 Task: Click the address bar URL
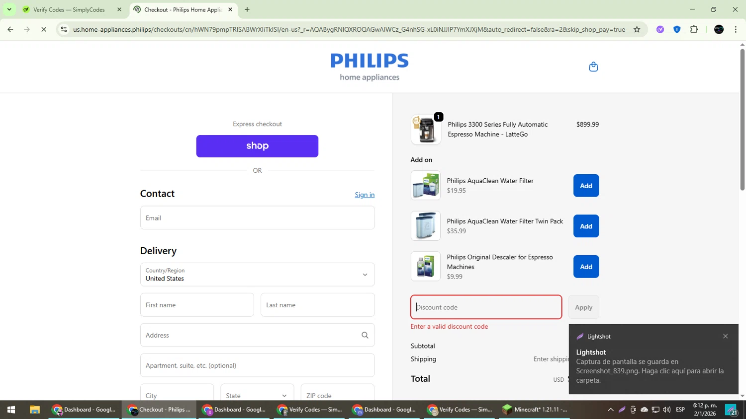tap(349, 29)
